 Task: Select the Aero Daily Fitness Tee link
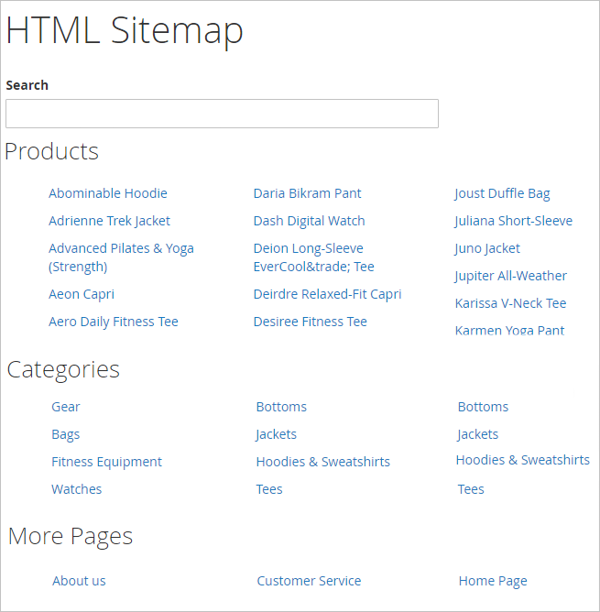(114, 322)
